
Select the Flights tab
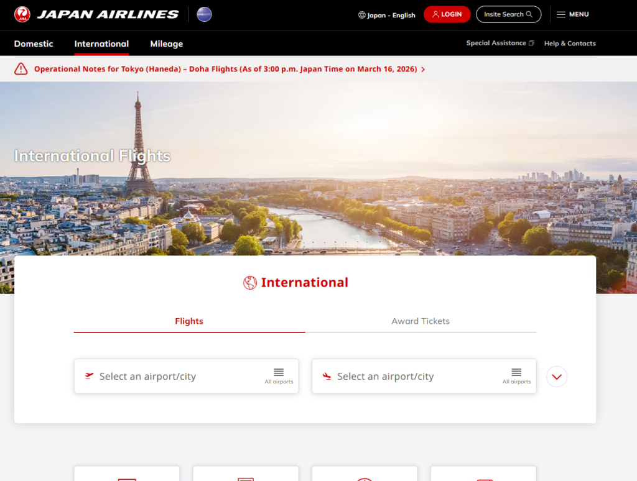[x=189, y=321]
